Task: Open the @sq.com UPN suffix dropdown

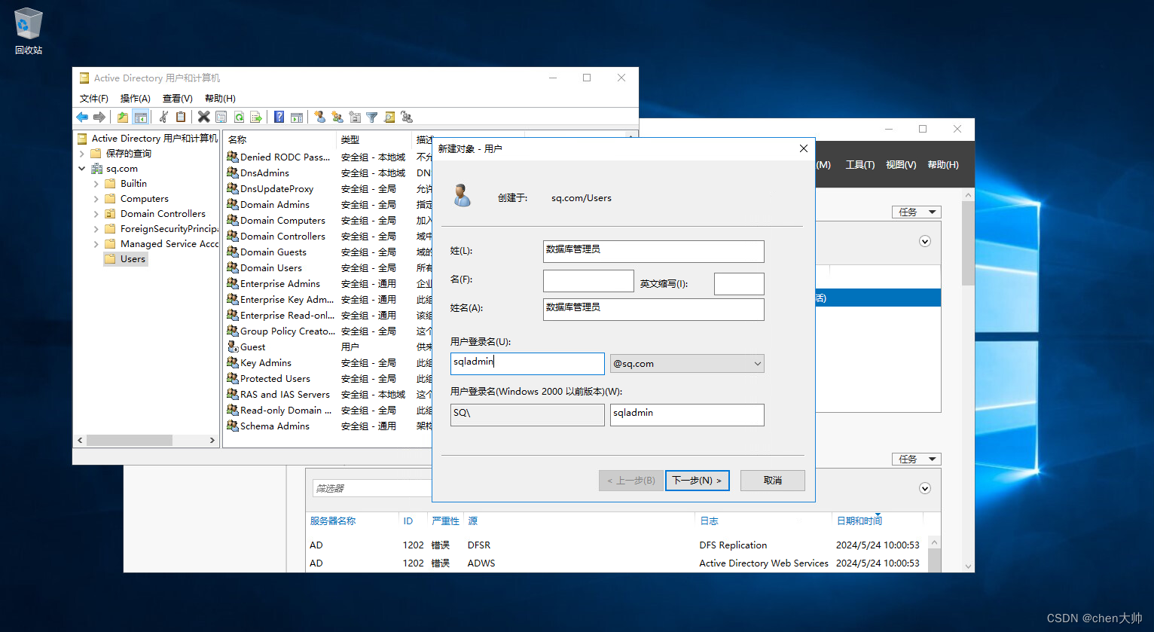Action: [687, 364]
